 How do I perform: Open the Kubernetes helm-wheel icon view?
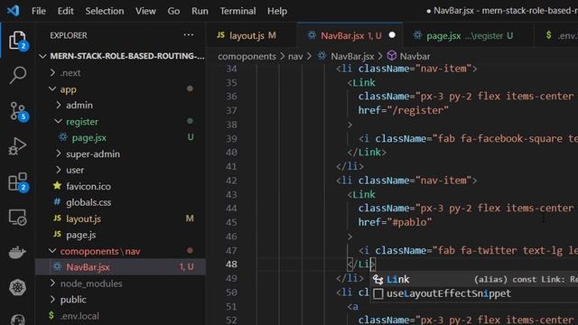18,287
